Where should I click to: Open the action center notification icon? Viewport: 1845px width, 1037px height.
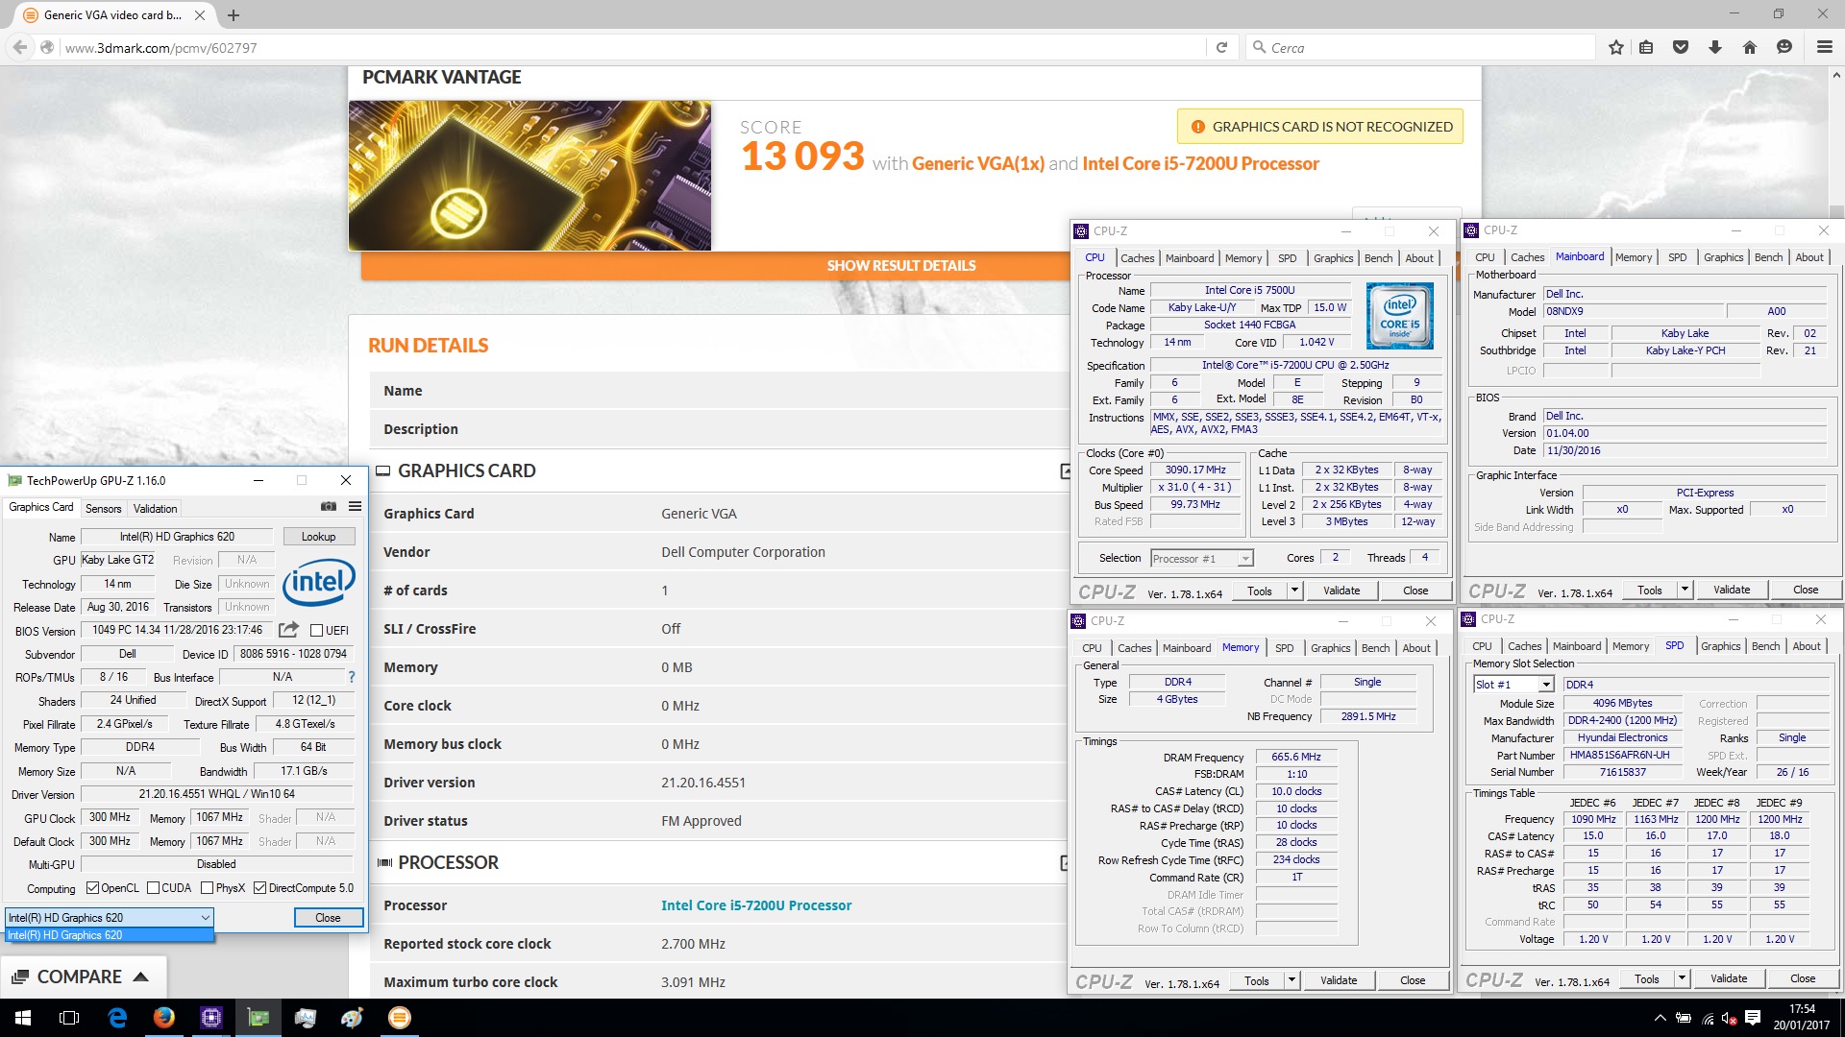pyautogui.click(x=1753, y=1018)
